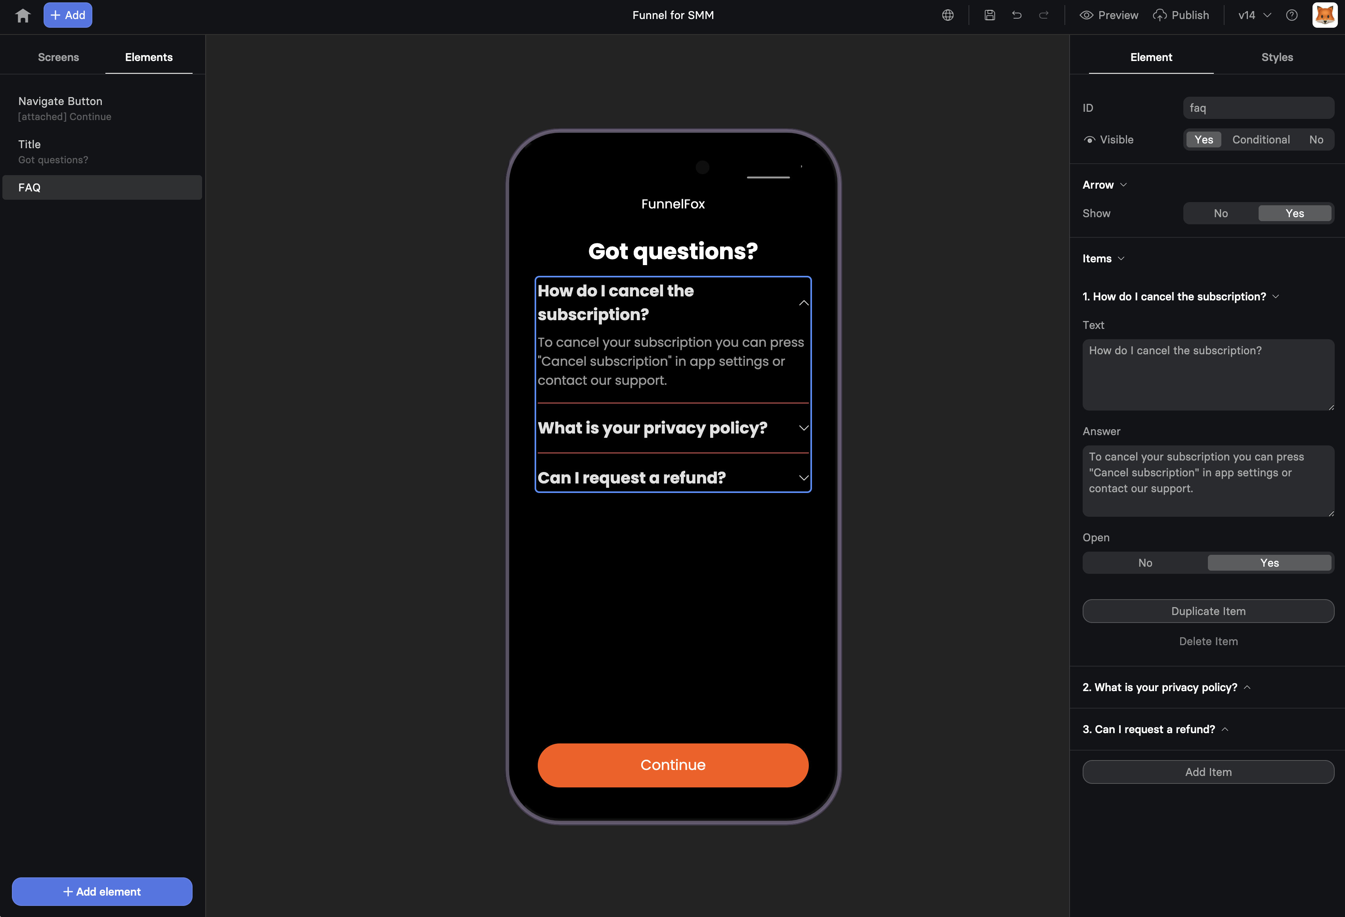Select the FAQ element in list
This screenshot has height=917, width=1345.
coord(102,187)
